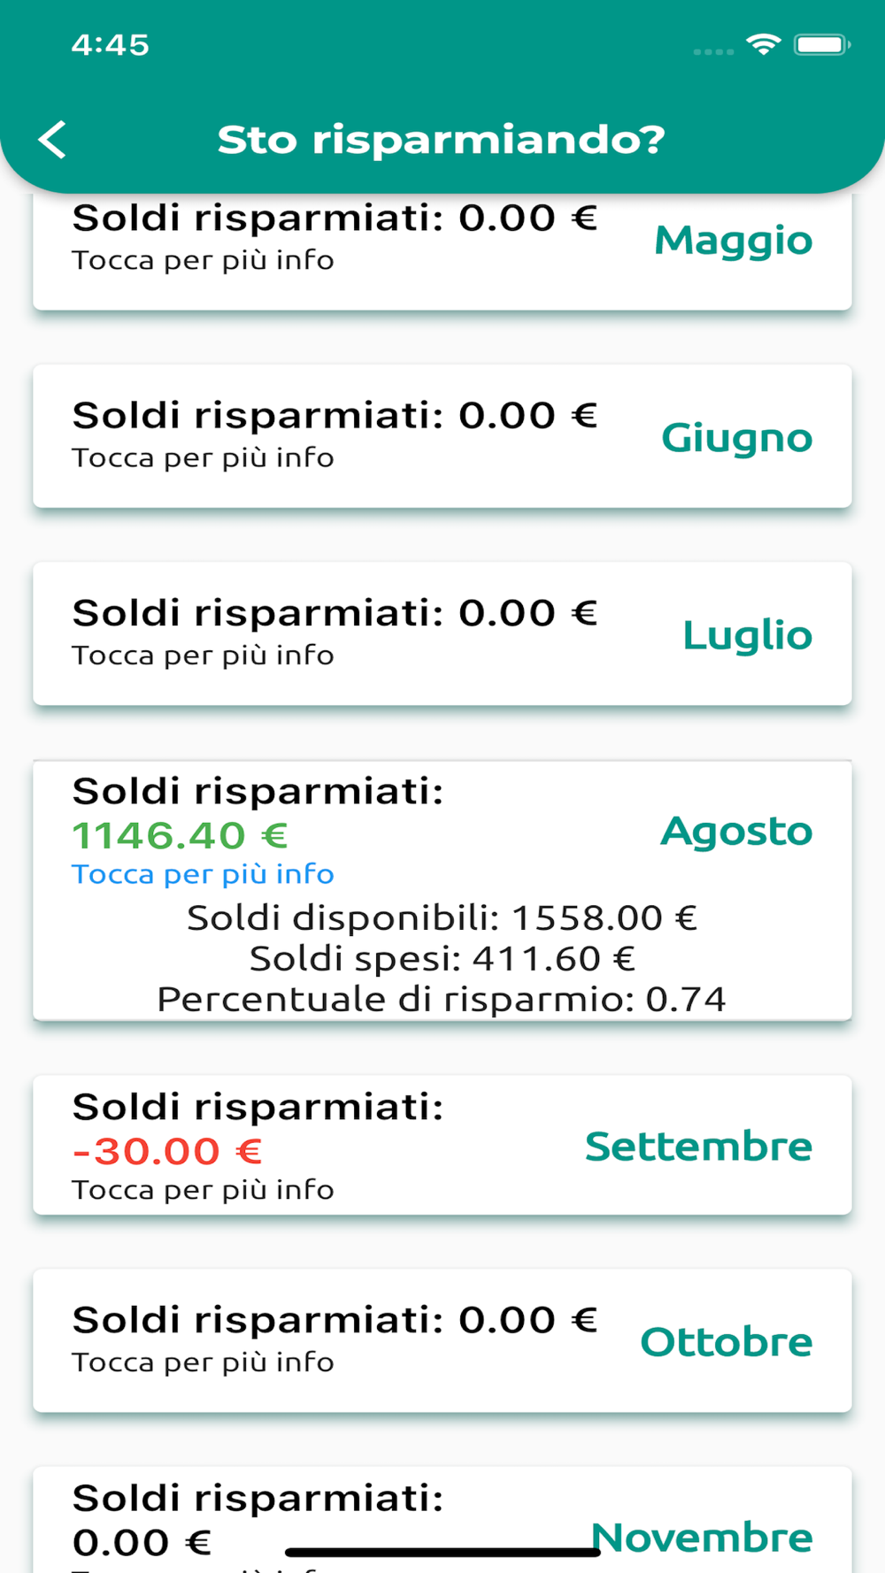Tap 'Percentuale di risparmio: 0.74' line
Screen dimensions: 885x1573
(442, 1000)
